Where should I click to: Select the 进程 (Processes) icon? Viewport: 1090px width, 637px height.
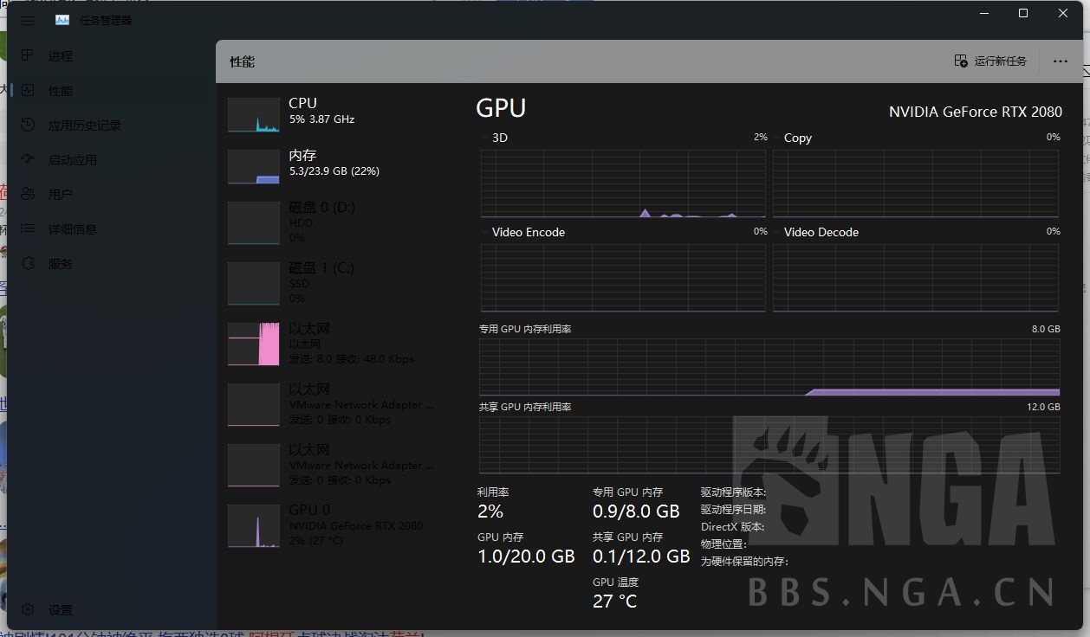tap(54, 55)
